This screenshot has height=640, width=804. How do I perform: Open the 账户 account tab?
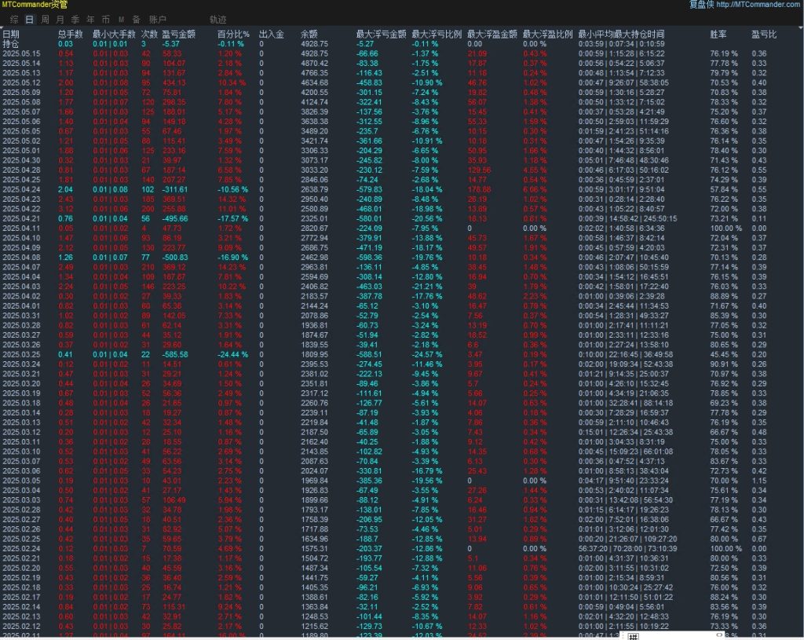pos(158,18)
